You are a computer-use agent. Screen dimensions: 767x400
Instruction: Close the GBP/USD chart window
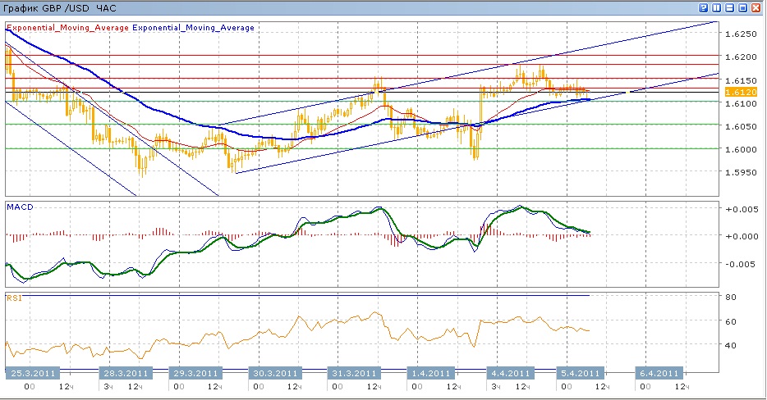tap(757, 7)
